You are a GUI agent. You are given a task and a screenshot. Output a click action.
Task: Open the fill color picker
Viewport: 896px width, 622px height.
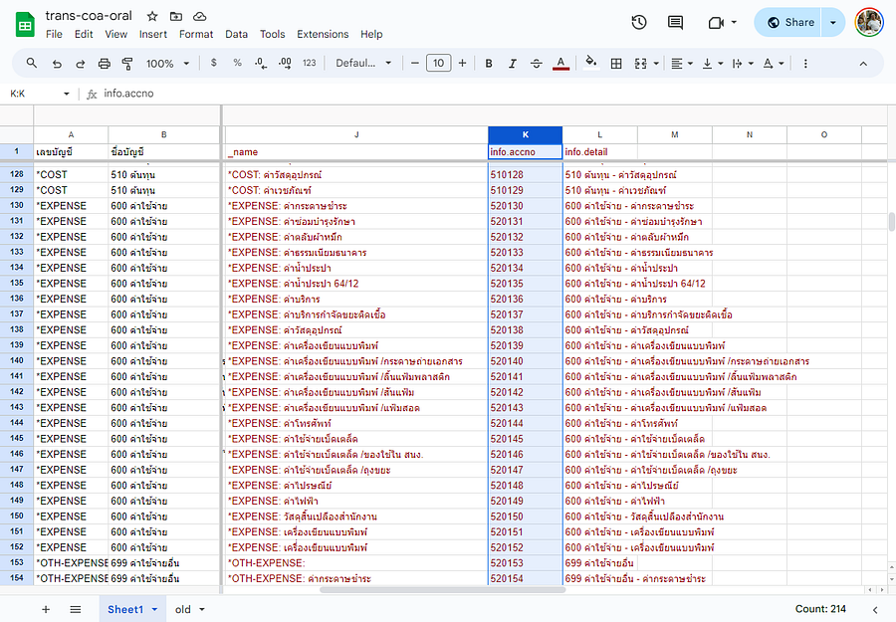coord(590,64)
